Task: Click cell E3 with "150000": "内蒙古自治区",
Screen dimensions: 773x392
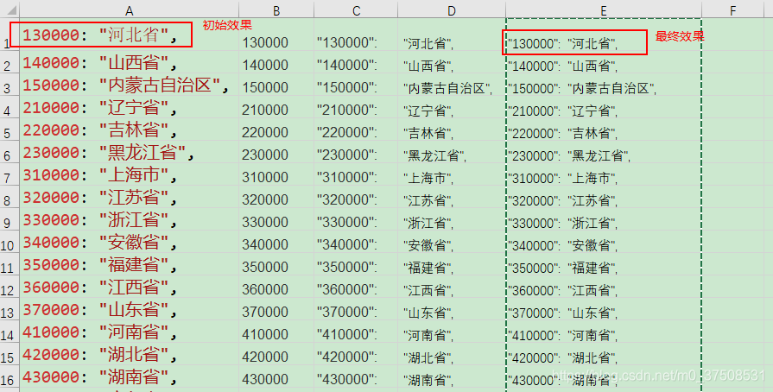Action: coord(604,85)
